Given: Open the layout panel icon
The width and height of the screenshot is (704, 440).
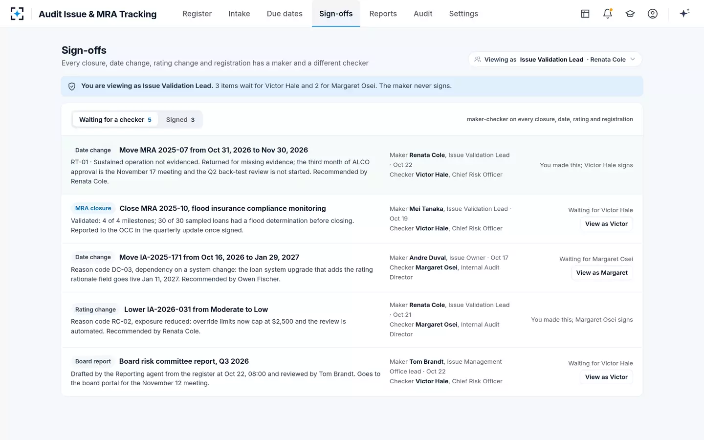Looking at the screenshot, I should point(585,14).
